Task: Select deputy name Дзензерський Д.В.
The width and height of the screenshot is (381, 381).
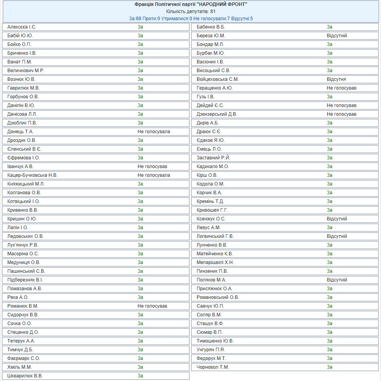Action: [x=217, y=114]
